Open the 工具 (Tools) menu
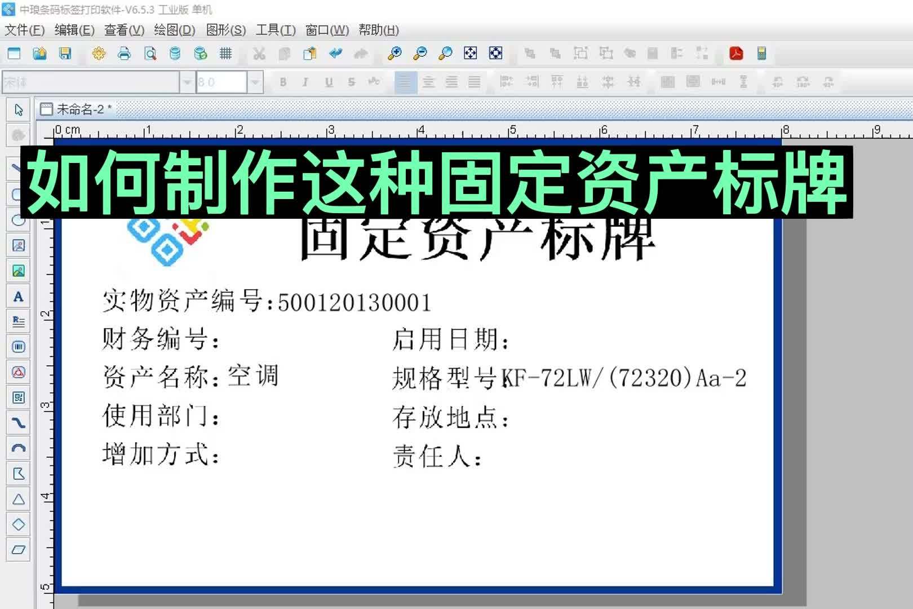The height and width of the screenshot is (609, 913). [x=275, y=30]
